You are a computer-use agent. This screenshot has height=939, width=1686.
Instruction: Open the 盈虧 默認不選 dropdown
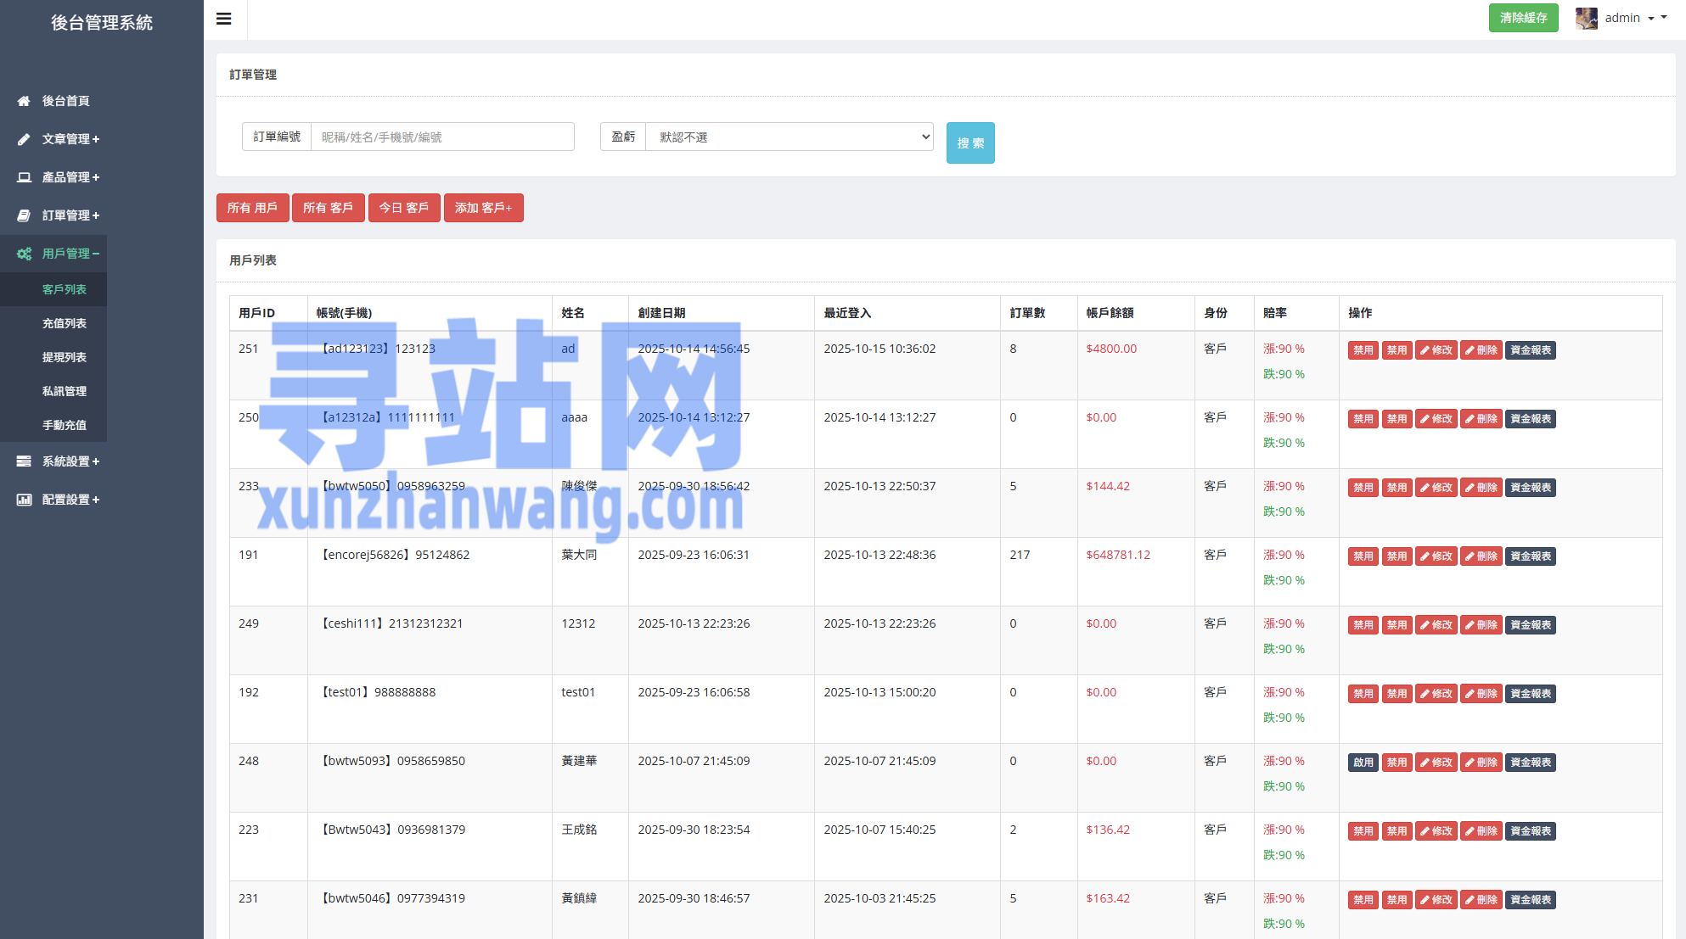pyautogui.click(x=789, y=137)
